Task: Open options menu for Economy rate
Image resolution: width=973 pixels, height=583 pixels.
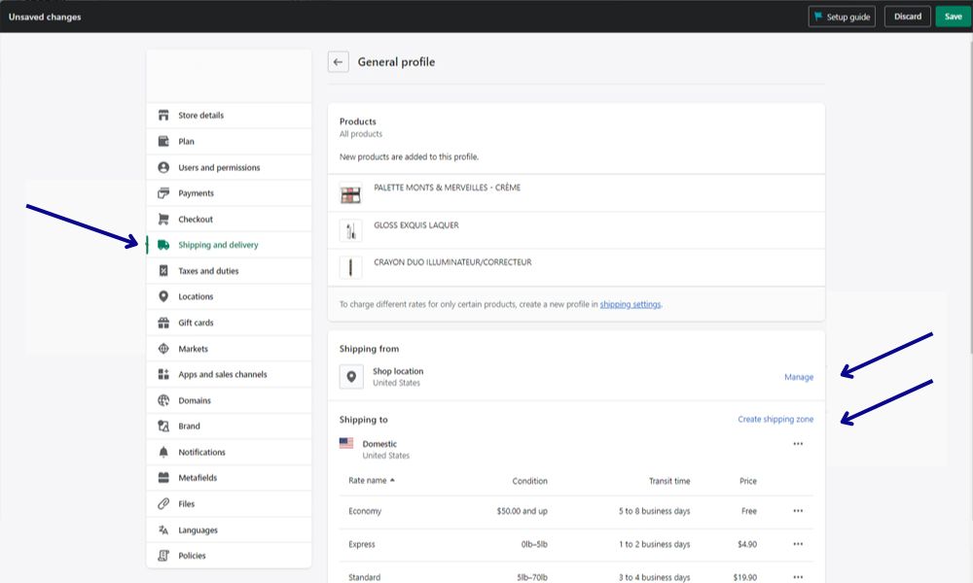Action: (x=798, y=511)
